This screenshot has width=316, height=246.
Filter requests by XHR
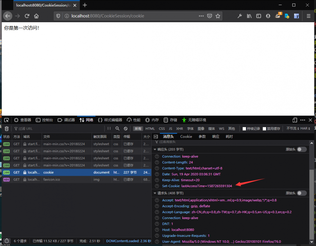179,129
